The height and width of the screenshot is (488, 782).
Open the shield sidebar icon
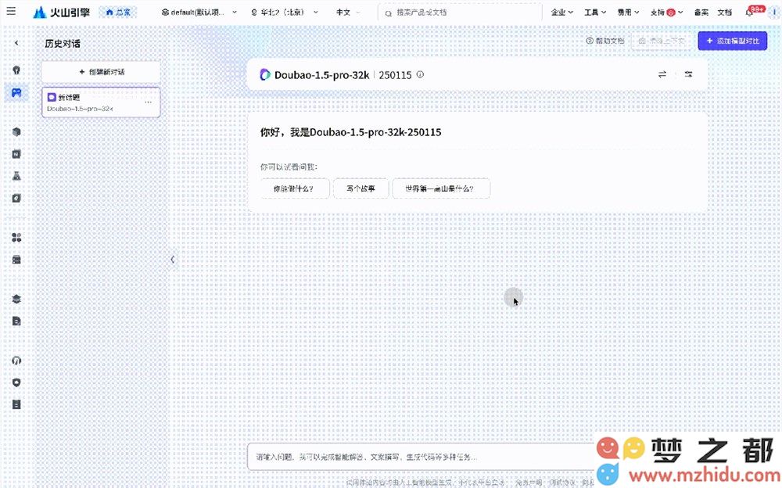16,382
